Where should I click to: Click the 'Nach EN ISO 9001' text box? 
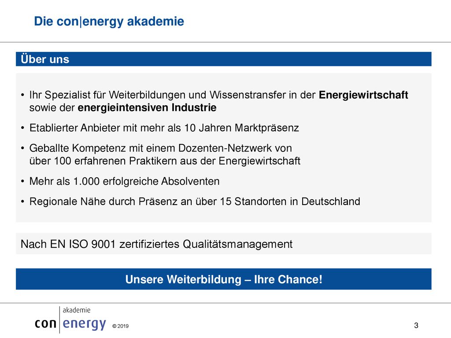tap(223, 244)
